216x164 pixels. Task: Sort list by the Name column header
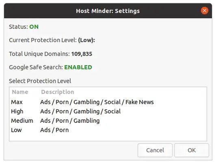(20, 92)
